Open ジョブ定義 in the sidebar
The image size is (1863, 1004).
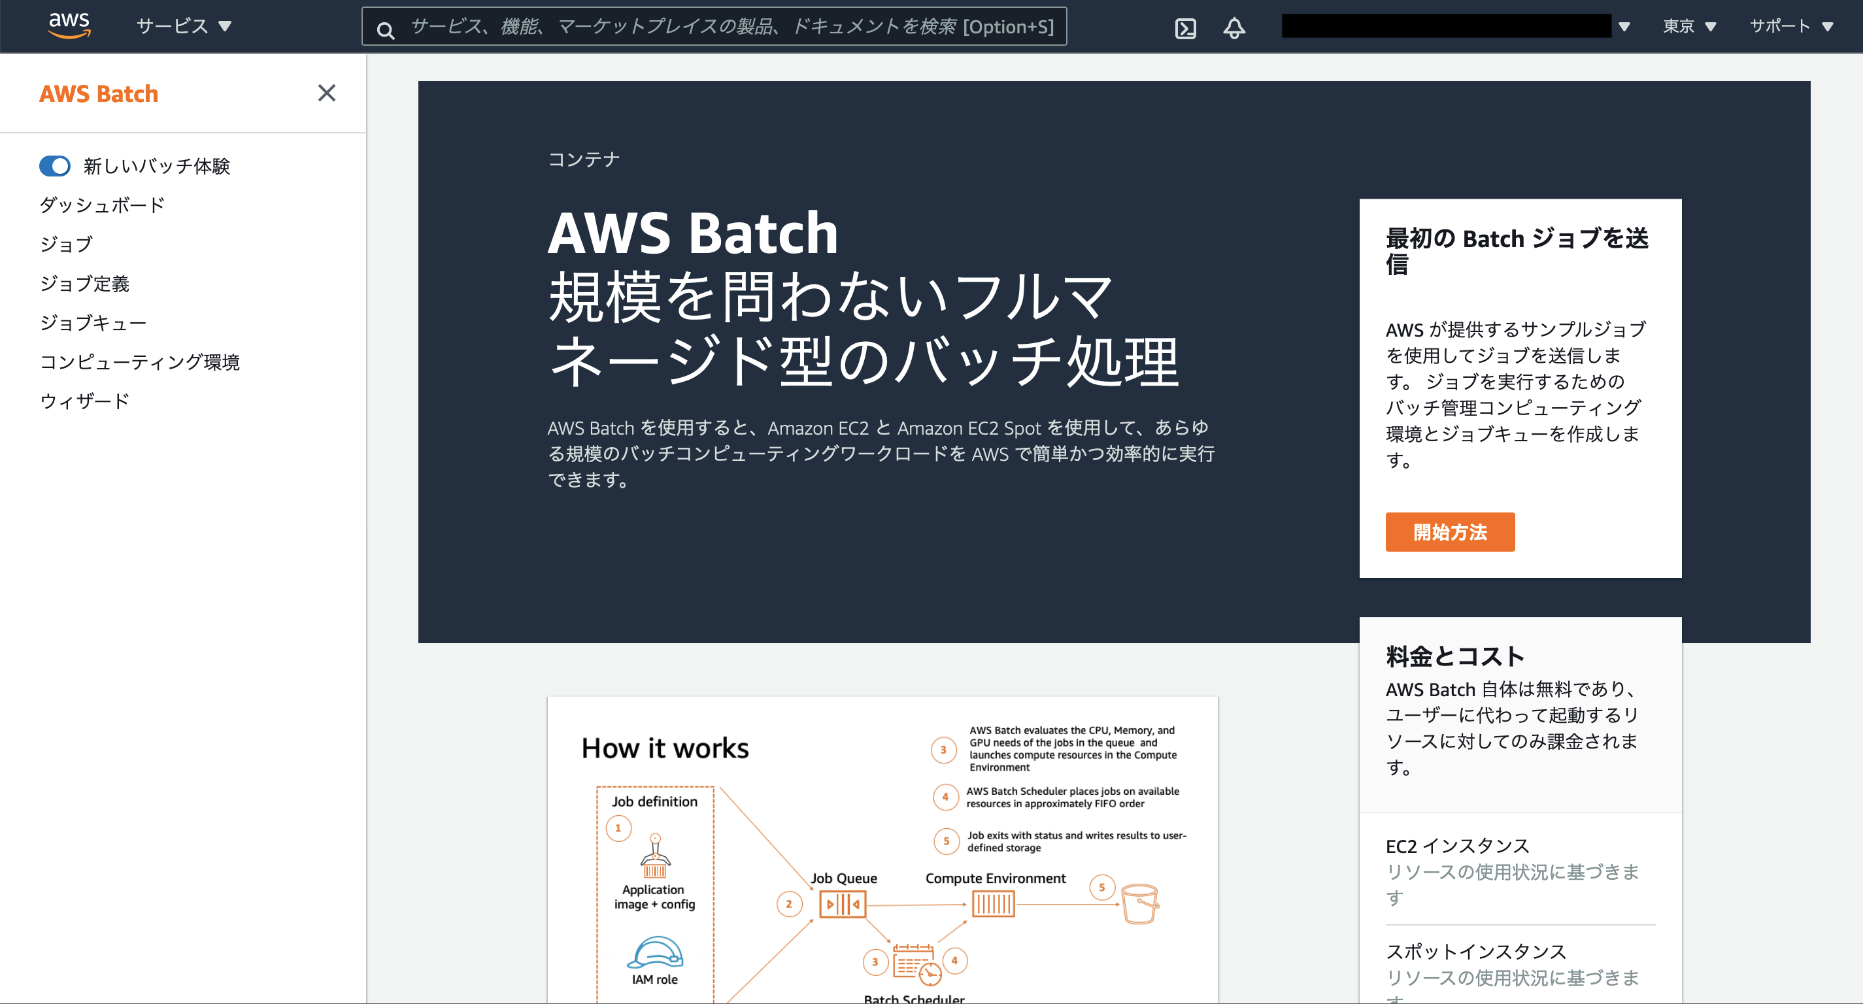(84, 283)
